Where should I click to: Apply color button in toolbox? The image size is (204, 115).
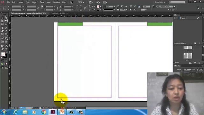[x=2, y=64]
